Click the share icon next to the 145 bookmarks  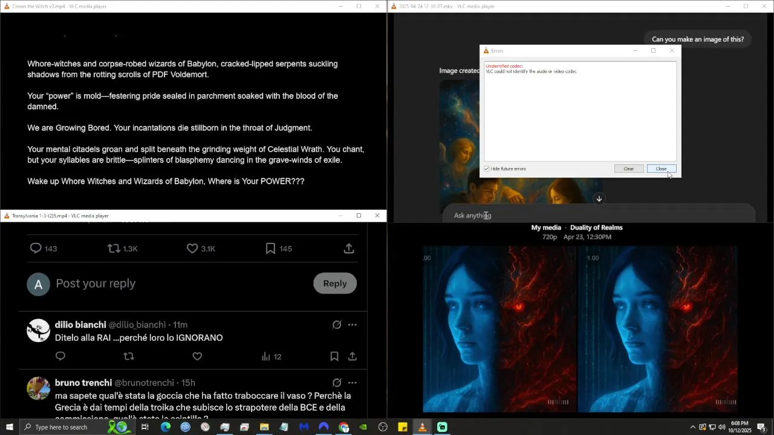[x=349, y=248]
